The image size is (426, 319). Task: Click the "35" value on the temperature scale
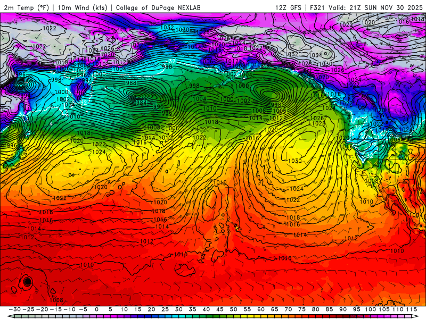[x=192, y=309]
